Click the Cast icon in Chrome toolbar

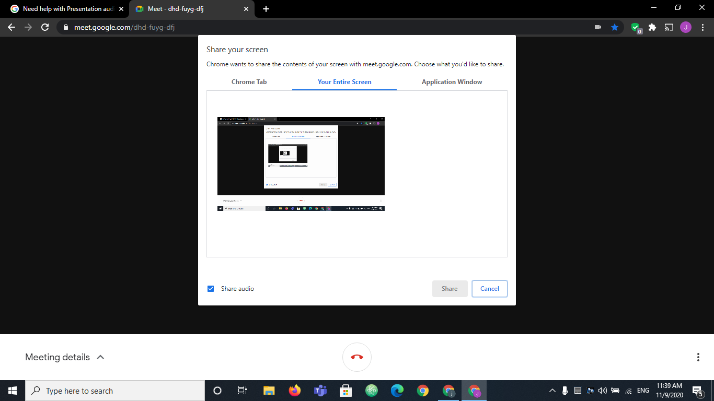(669, 27)
